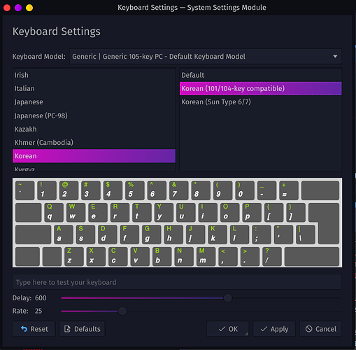Click the Rate slider handle
Screen dimensions: 356x350
[x=122, y=311]
